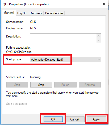Click the QLS service name value
109x125 pixels.
(33, 22)
